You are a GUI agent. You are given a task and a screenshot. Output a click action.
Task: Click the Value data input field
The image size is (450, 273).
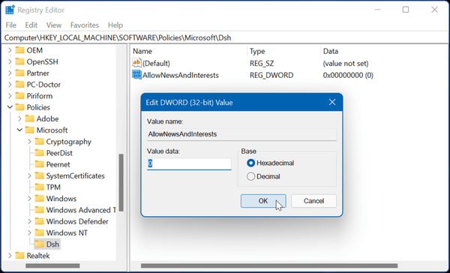click(189, 164)
